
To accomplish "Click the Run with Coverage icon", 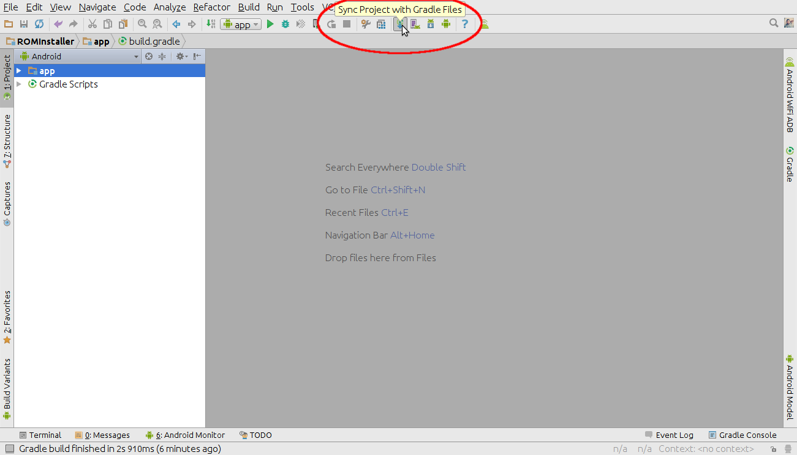I will (301, 24).
